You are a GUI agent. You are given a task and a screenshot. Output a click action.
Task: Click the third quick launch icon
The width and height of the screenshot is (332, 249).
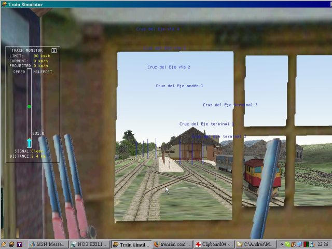pyautogui.click(x=20, y=244)
